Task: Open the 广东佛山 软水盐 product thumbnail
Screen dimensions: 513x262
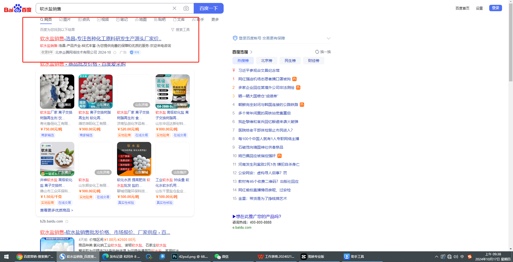Action: [x=57, y=159]
